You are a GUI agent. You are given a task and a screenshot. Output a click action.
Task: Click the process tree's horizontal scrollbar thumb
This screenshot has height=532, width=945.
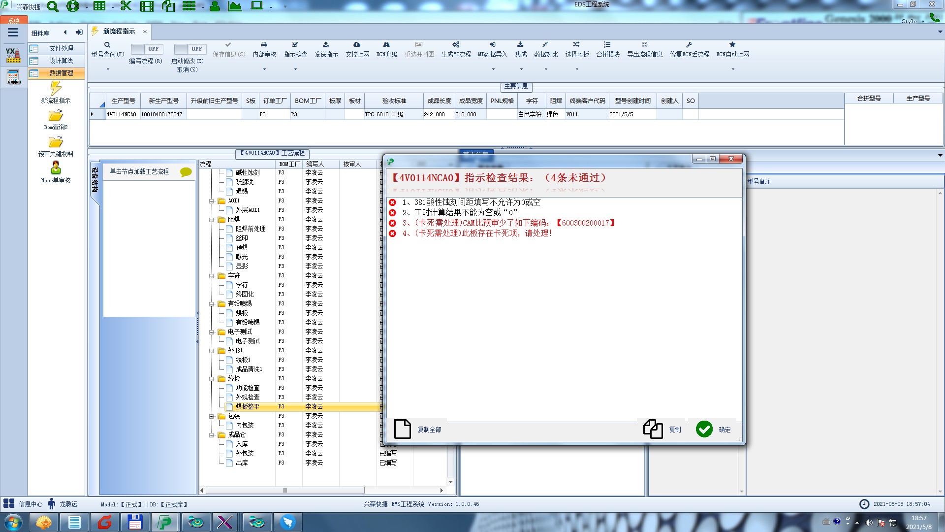(285, 490)
